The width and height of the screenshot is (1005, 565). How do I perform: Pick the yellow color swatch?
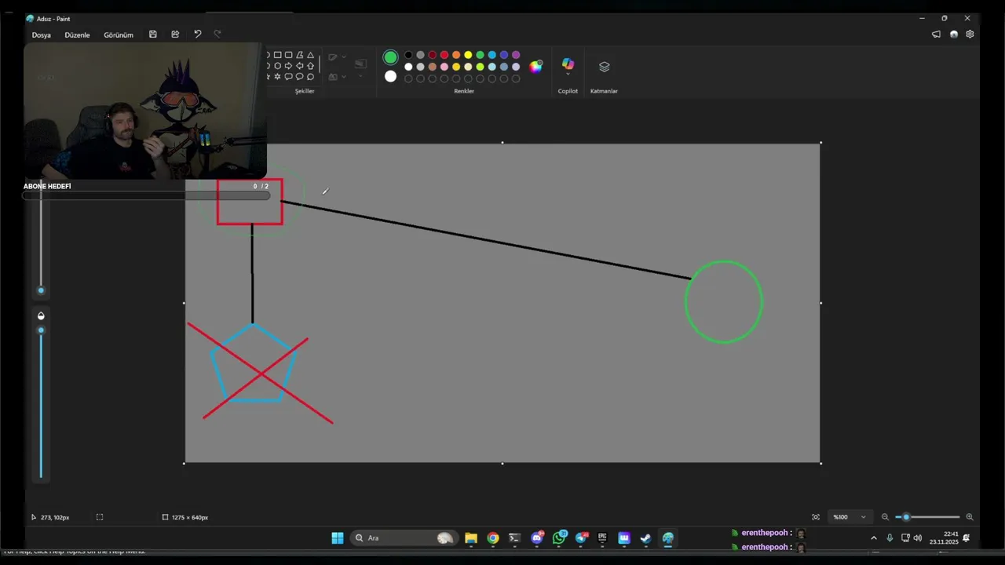click(x=468, y=55)
